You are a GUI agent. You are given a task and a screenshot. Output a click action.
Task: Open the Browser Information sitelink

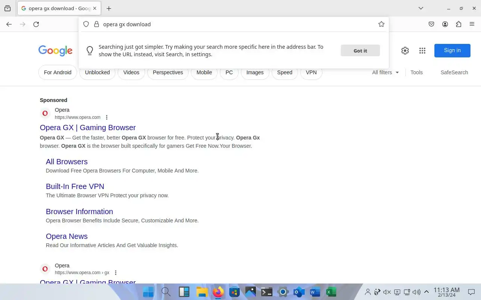pos(79,211)
